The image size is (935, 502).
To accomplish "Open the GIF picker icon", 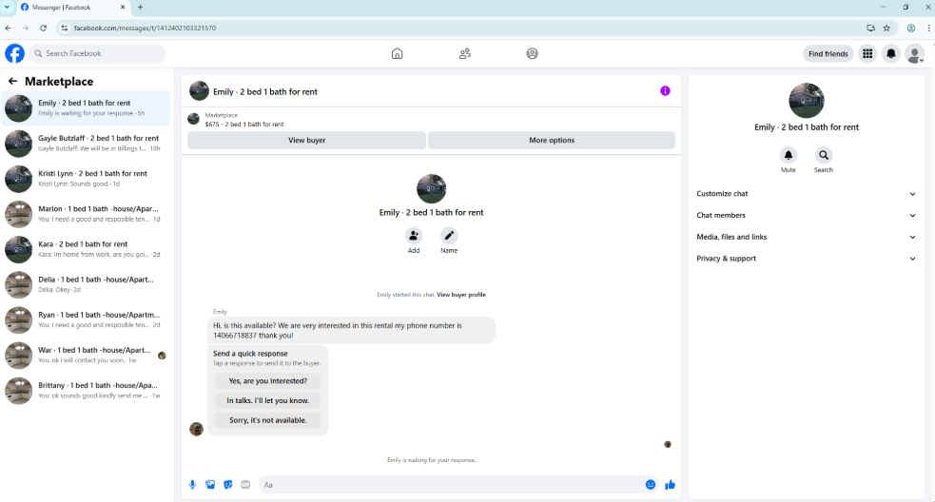I will 245,485.
